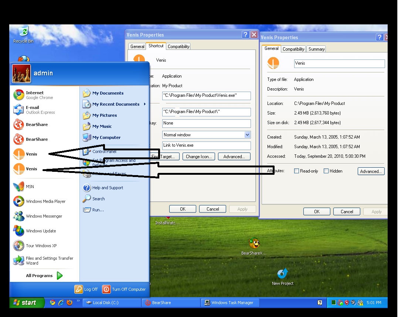Tick the Hidden attribute checkbox

(x=326, y=171)
